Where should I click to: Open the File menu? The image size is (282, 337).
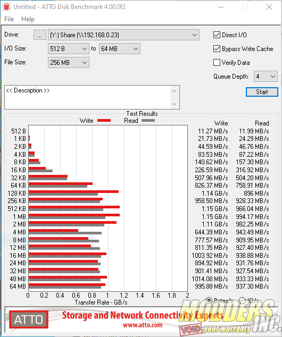point(9,19)
